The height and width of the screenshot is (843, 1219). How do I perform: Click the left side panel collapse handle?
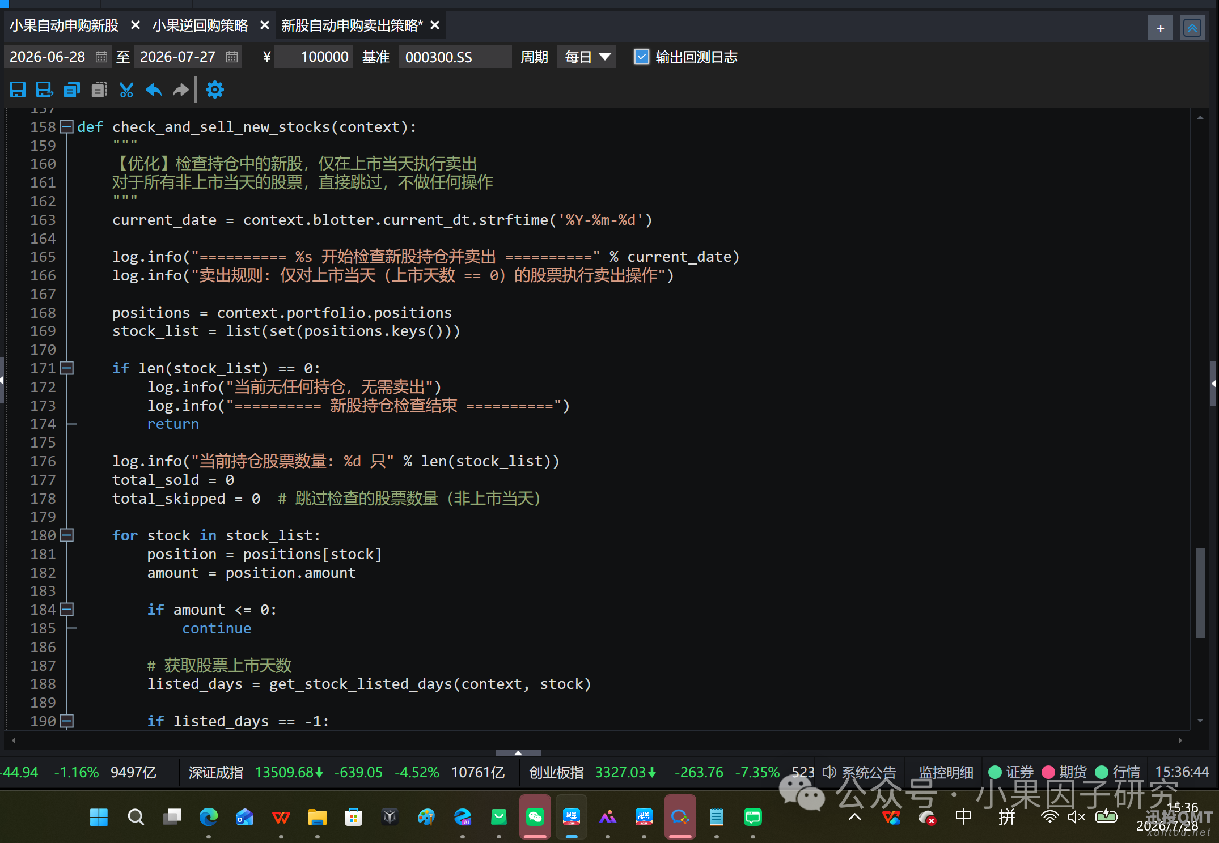point(2,380)
